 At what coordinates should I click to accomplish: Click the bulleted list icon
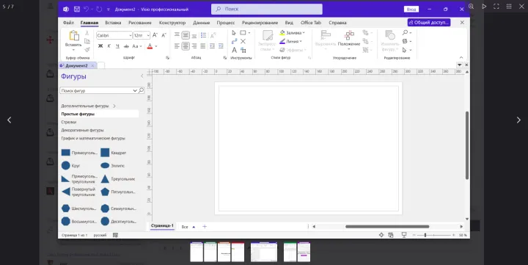(203, 35)
